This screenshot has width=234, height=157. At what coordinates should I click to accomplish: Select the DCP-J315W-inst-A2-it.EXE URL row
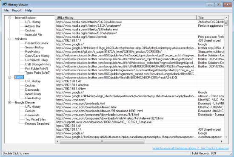coord(140,78)
